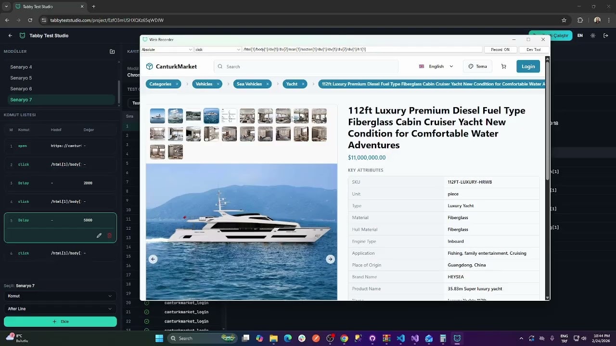The height and width of the screenshot is (346, 616).
Task: Click the Ekle add button
Action: (60, 321)
